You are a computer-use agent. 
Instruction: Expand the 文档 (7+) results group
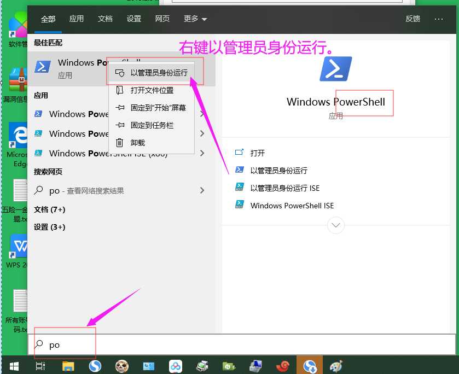point(49,209)
